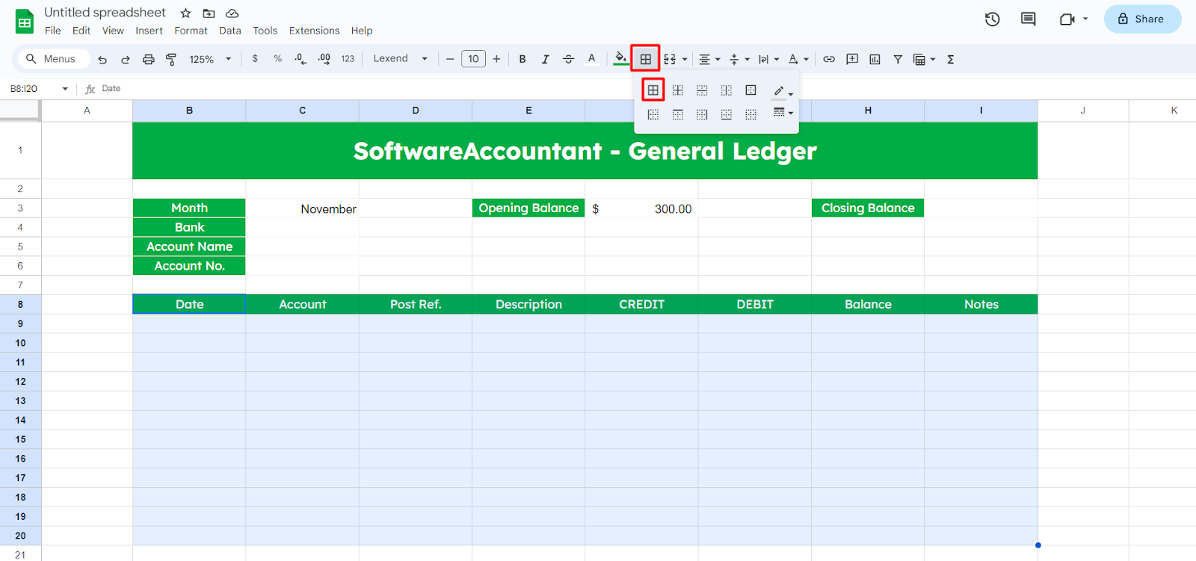Open version history clock icon
The width and height of the screenshot is (1196, 561).
[992, 19]
